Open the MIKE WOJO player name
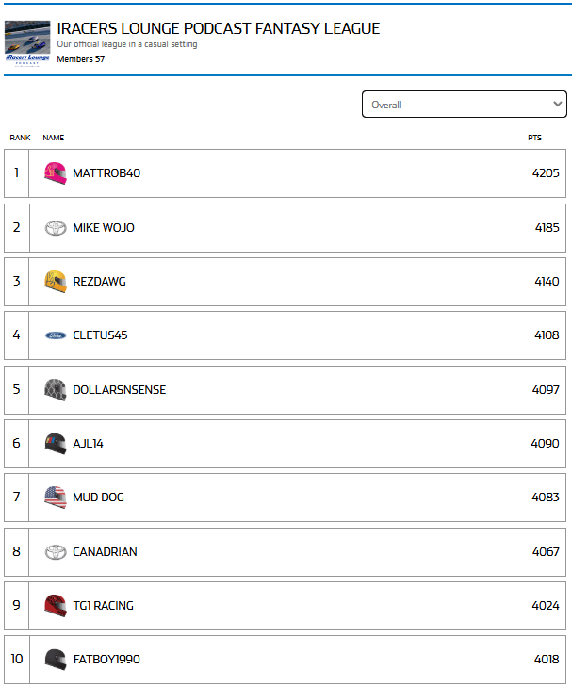572x686 pixels. pyautogui.click(x=104, y=228)
